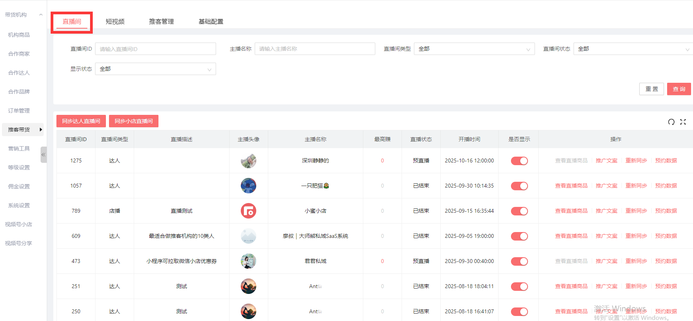Open the 推客管理 tab
The height and width of the screenshot is (321, 693).
pyautogui.click(x=161, y=22)
